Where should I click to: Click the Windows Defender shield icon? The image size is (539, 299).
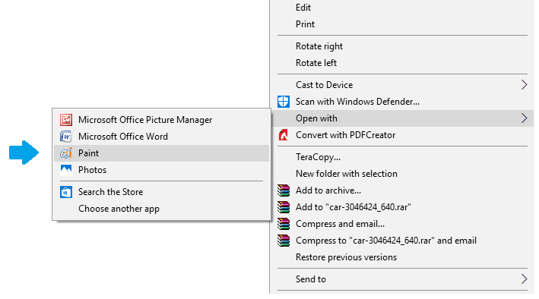pos(284,102)
